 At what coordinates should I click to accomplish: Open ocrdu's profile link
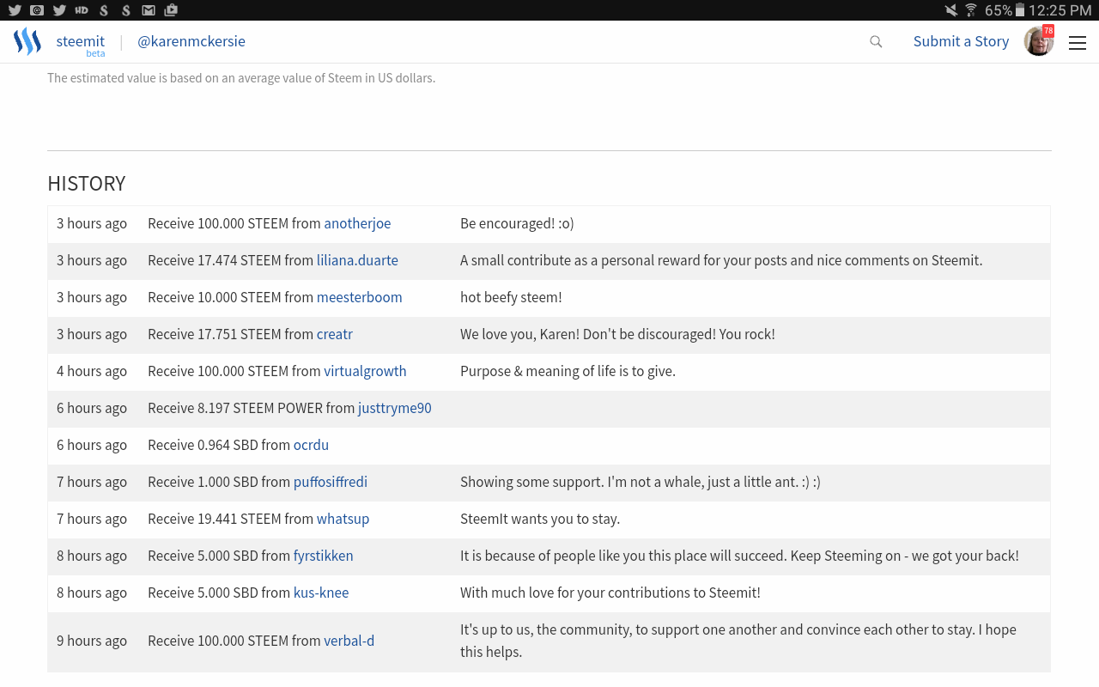(x=311, y=445)
